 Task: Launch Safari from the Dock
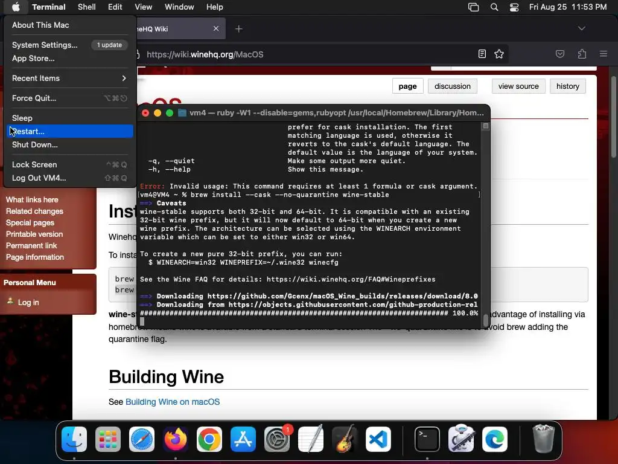pos(142,439)
